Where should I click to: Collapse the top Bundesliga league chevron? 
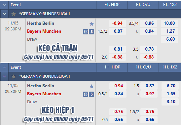(x=5, y=14)
